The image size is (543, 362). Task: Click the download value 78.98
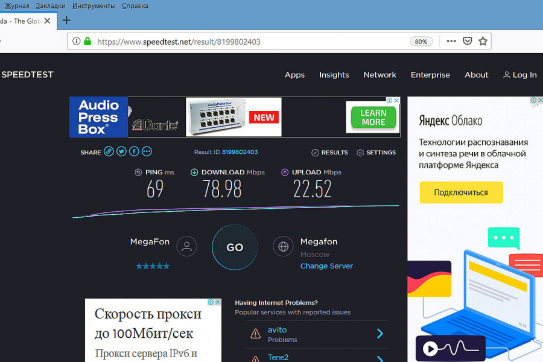pyautogui.click(x=222, y=189)
